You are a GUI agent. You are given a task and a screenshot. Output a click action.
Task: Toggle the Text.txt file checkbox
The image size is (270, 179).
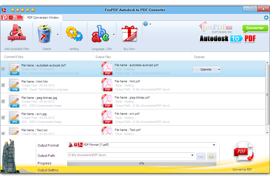tap(3, 133)
